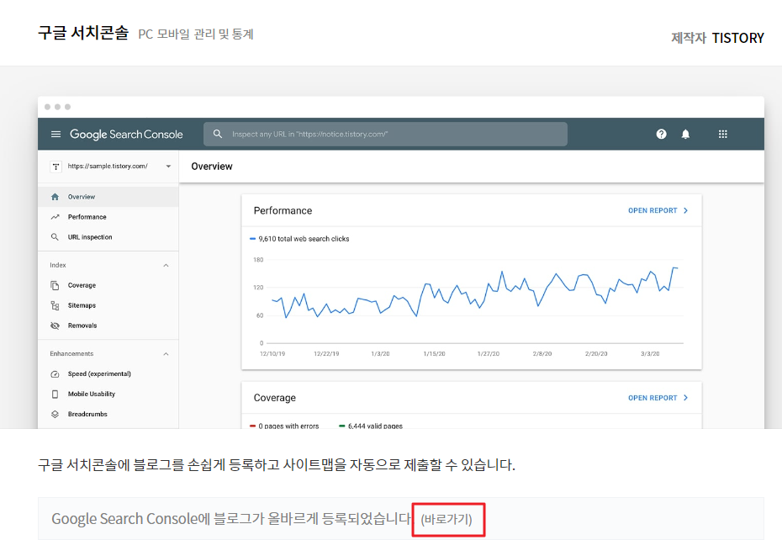Click the Google Search Console logo
The image size is (782, 540).
pos(126,135)
